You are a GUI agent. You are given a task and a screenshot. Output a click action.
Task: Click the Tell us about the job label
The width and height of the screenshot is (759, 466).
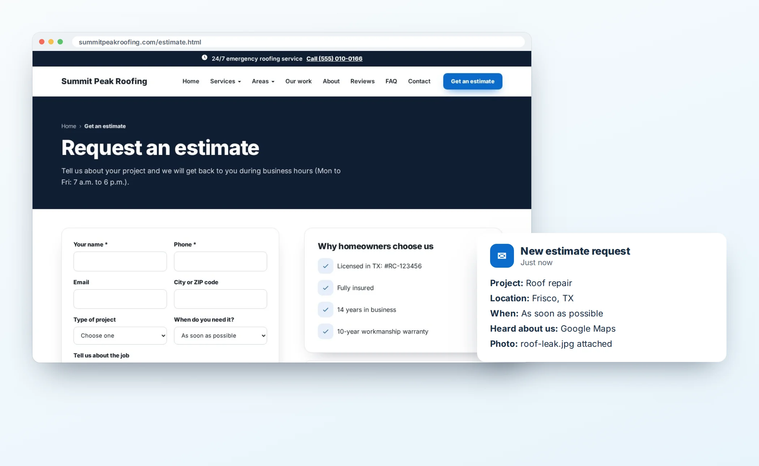pos(101,355)
